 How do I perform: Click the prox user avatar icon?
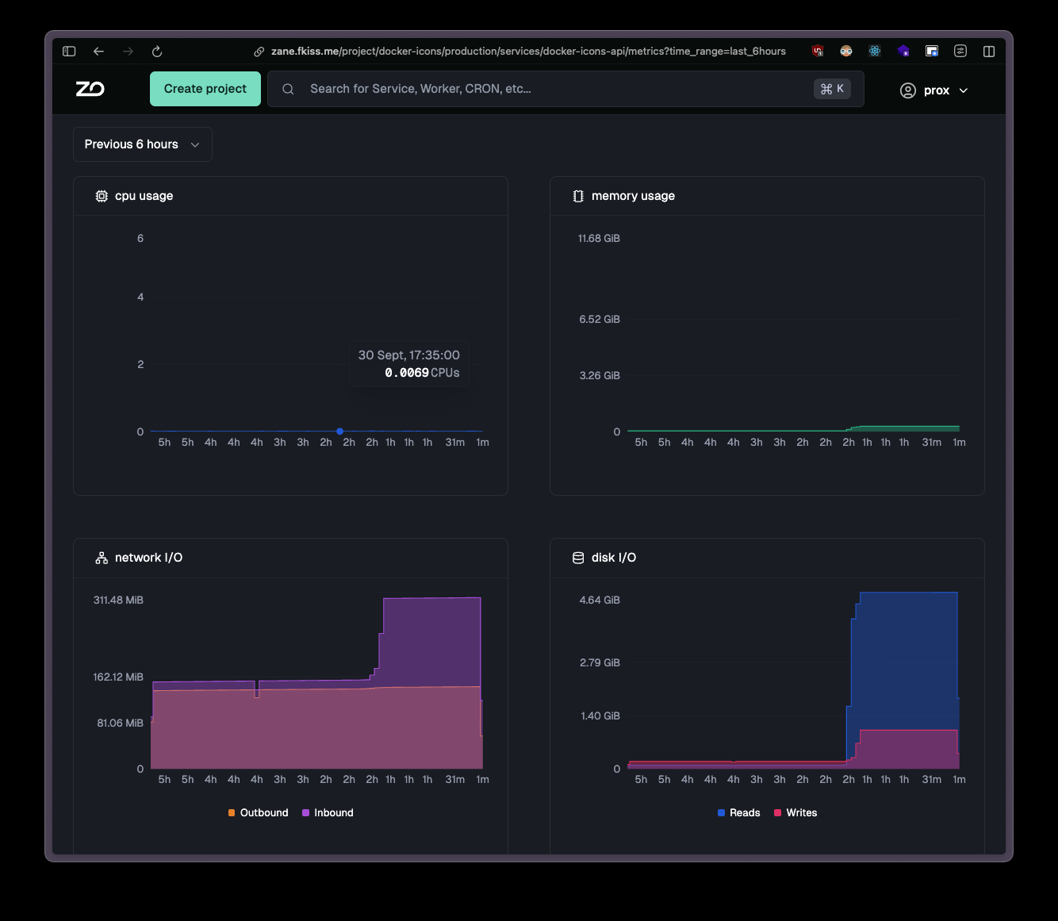coord(908,90)
